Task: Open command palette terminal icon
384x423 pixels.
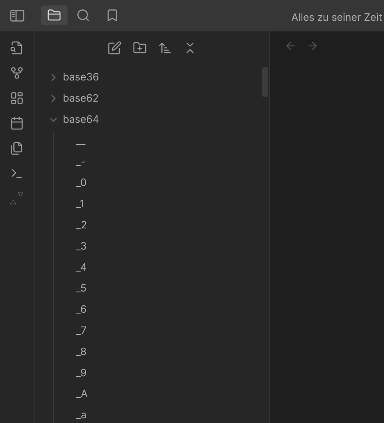Action: (x=17, y=173)
